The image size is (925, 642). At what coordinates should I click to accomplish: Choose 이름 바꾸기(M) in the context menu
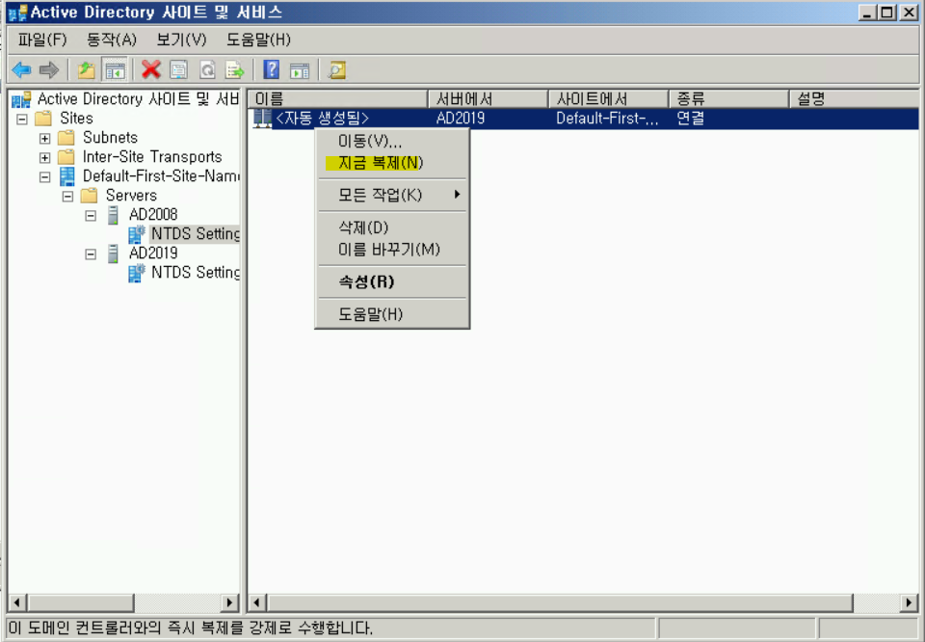click(x=392, y=249)
